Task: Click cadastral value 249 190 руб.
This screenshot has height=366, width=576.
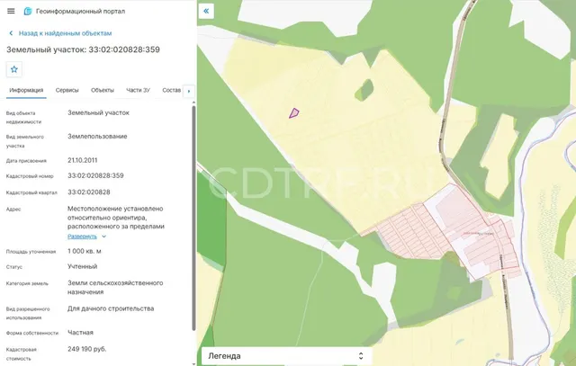Action: coord(87,349)
